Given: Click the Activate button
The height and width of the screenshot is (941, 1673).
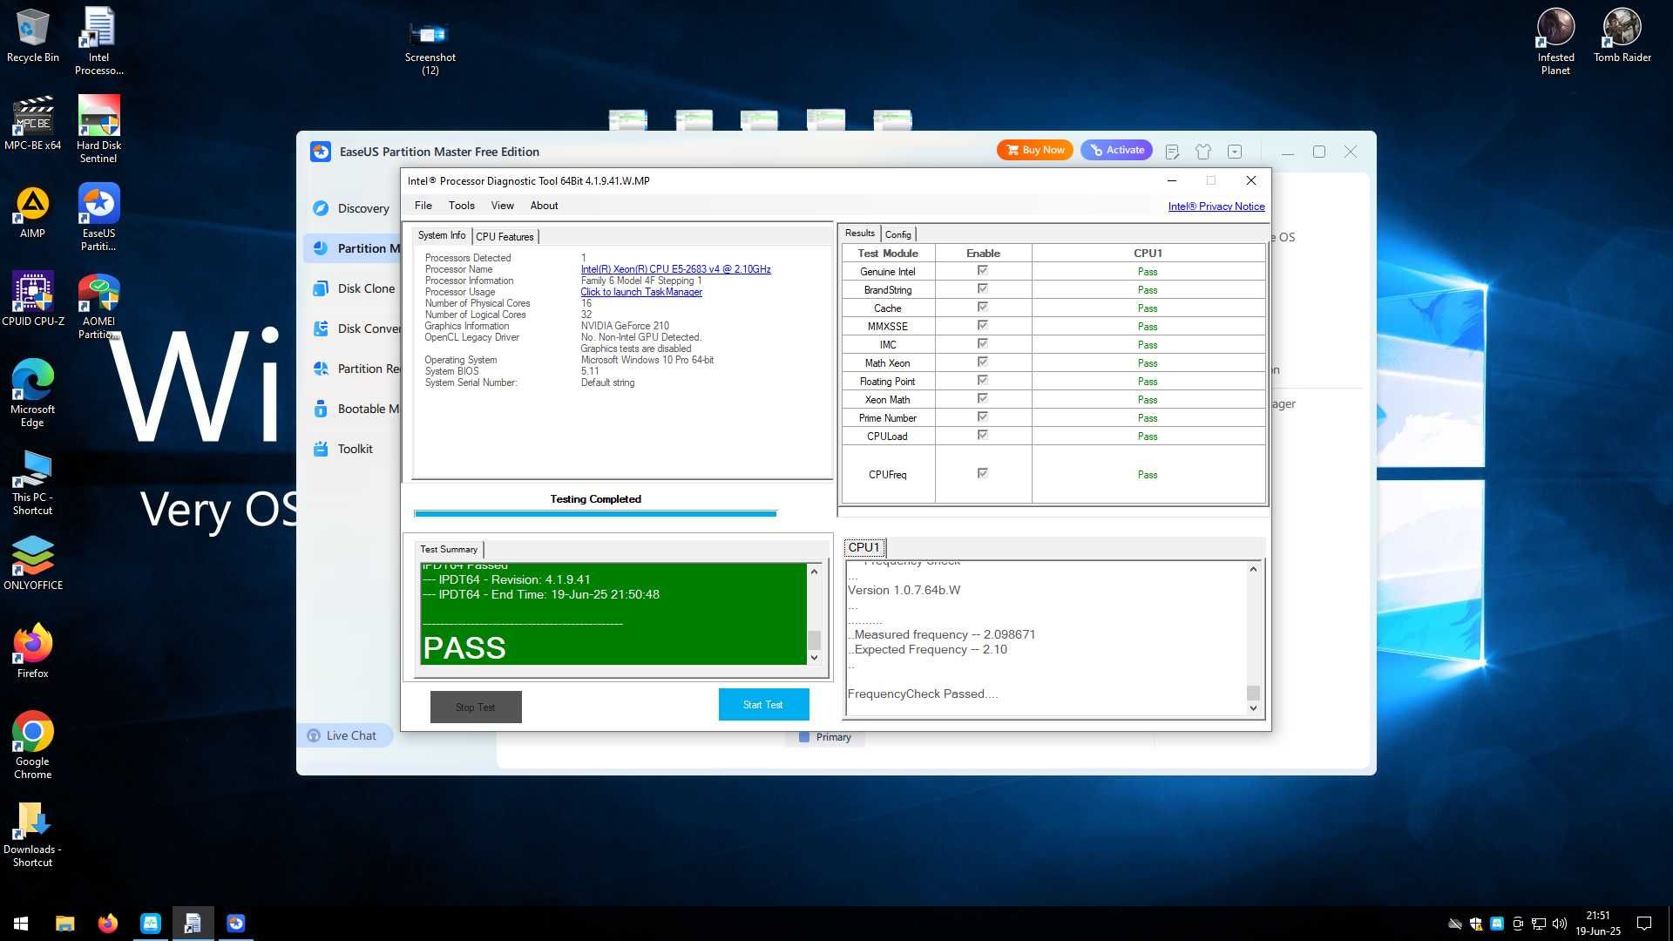Looking at the screenshot, I should pos(1117,150).
